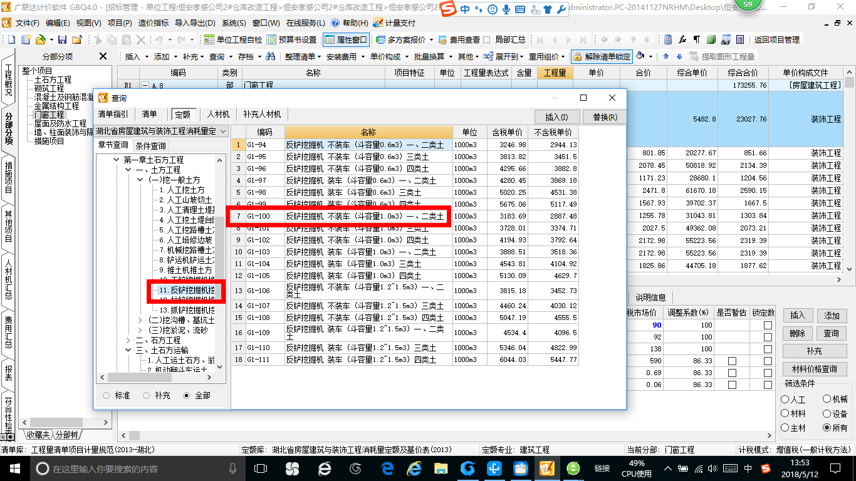
Task: Expand the (三)挖淤泥、流砂 node
Action: (140, 331)
